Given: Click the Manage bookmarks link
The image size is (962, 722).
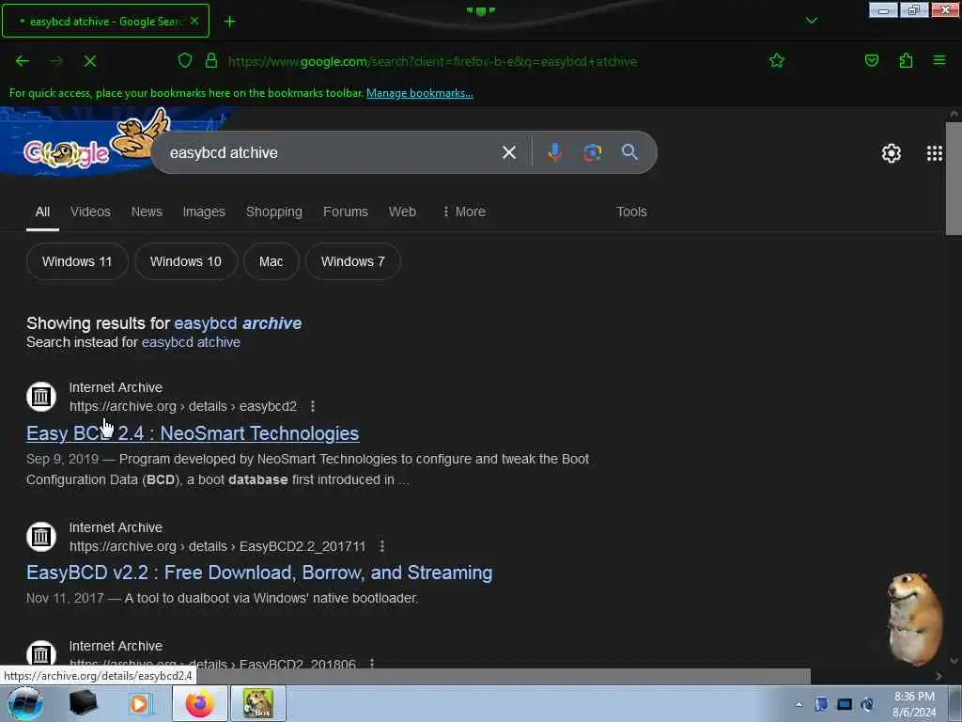Looking at the screenshot, I should tap(420, 93).
